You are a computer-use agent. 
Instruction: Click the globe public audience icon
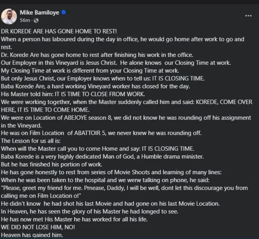point(36,20)
